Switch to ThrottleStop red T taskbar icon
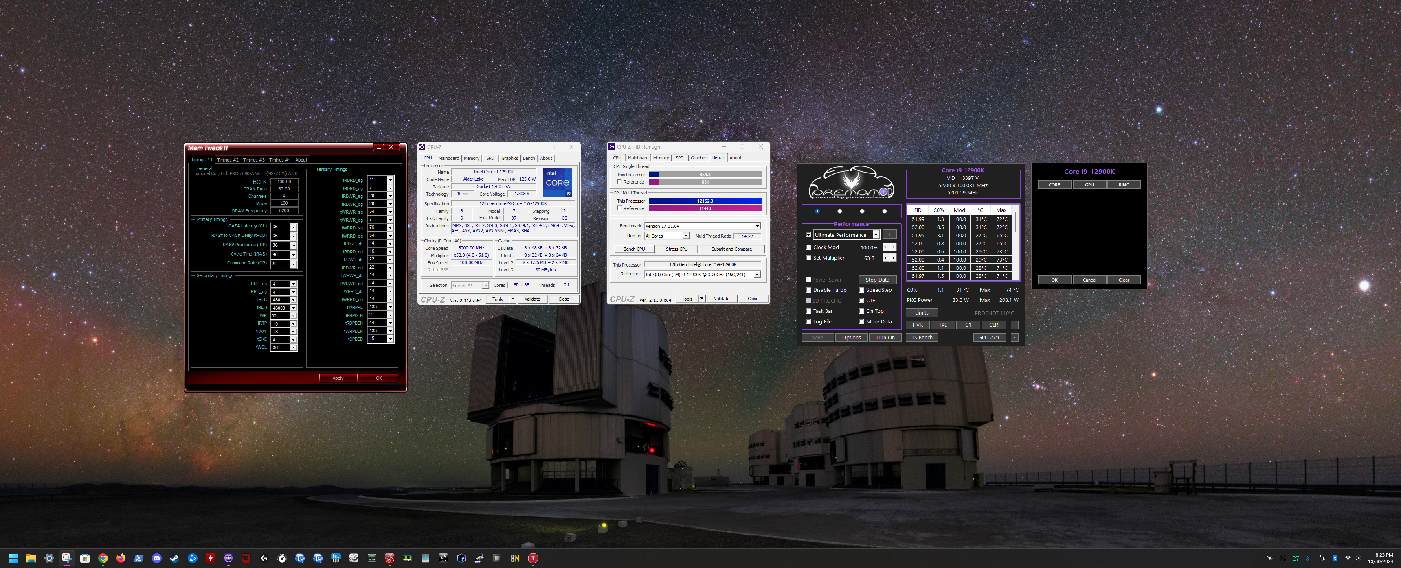 pos(533,558)
